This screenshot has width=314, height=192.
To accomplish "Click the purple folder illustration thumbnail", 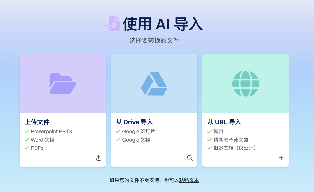I will [62, 83].
